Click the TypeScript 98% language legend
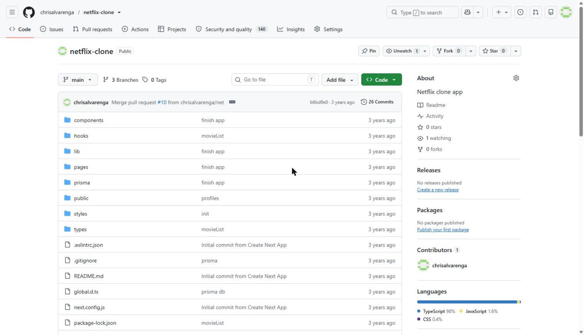 tap(436, 311)
